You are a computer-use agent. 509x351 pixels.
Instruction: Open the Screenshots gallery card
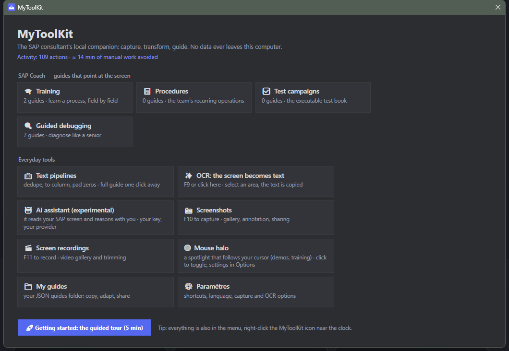coord(256,218)
